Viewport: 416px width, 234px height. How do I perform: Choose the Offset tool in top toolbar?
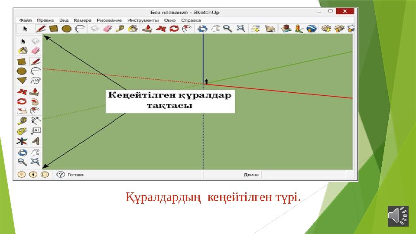187,29
